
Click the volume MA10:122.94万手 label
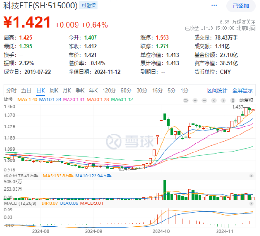[93, 176]
